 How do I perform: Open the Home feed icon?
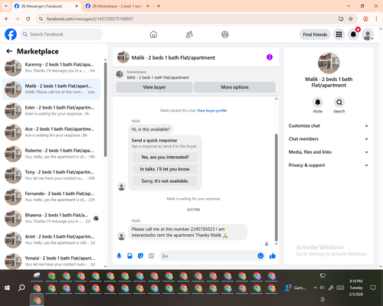click(153, 34)
